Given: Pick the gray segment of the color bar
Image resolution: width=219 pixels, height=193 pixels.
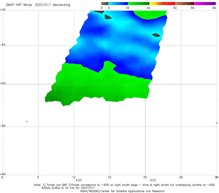Looking at the screenshot, I should (105, 4).
